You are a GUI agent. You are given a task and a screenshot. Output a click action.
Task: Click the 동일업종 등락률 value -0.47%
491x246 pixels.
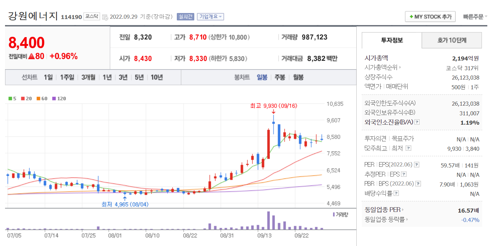click(x=470, y=220)
